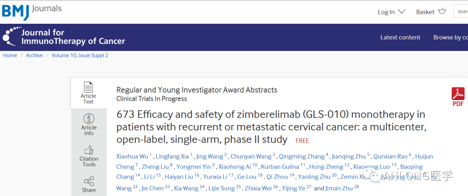The height and width of the screenshot is (196, 468).
Task: Open the Archive breadcrumb link
Action: [34, 55]
